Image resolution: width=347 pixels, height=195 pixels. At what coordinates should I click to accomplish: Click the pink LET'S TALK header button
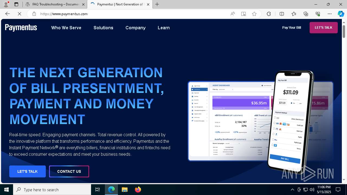coord(323,28)
